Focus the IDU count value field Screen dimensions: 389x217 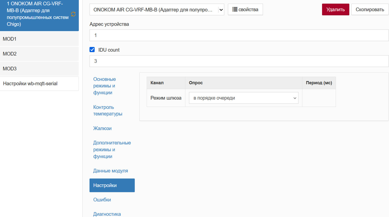point(239,61)
